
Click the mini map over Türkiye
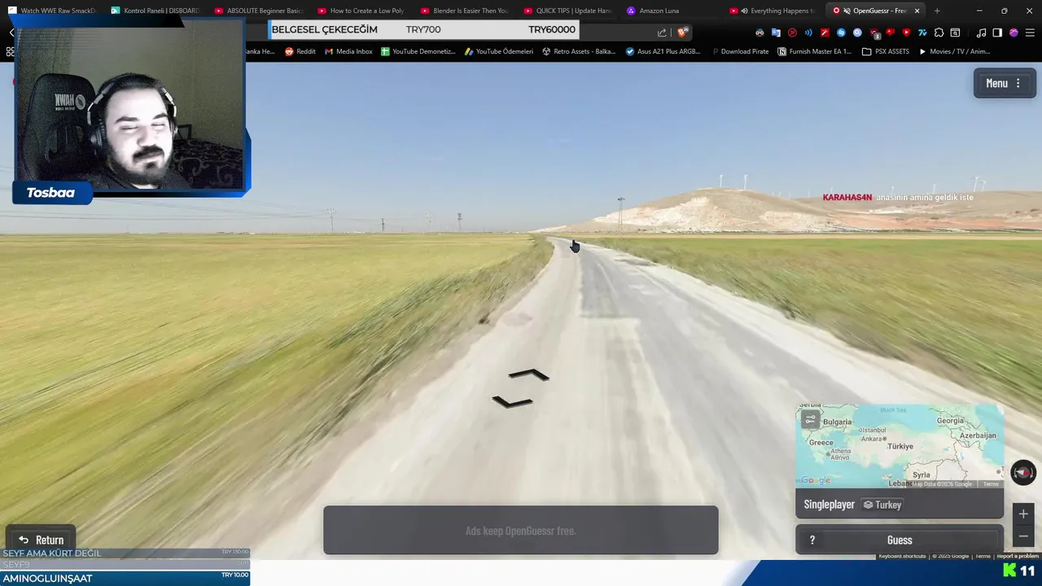900,446
